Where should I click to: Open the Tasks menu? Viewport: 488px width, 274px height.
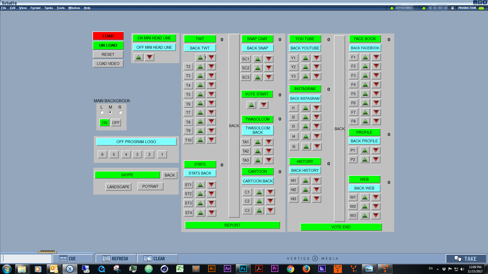point(49,8)
